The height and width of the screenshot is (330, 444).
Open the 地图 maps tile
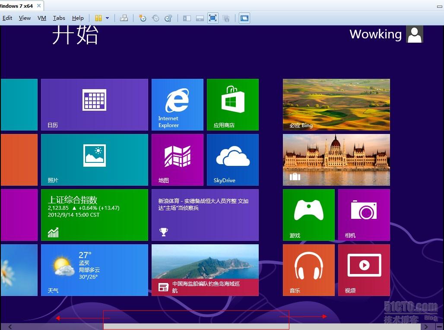click(178, 160)
